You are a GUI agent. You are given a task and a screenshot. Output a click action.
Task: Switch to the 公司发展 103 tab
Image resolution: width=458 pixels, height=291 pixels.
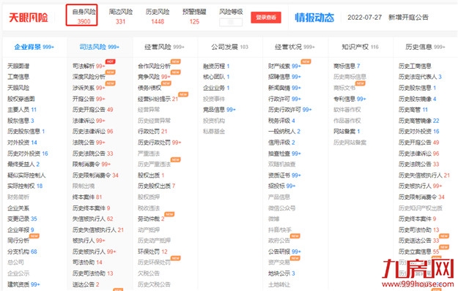229,47
